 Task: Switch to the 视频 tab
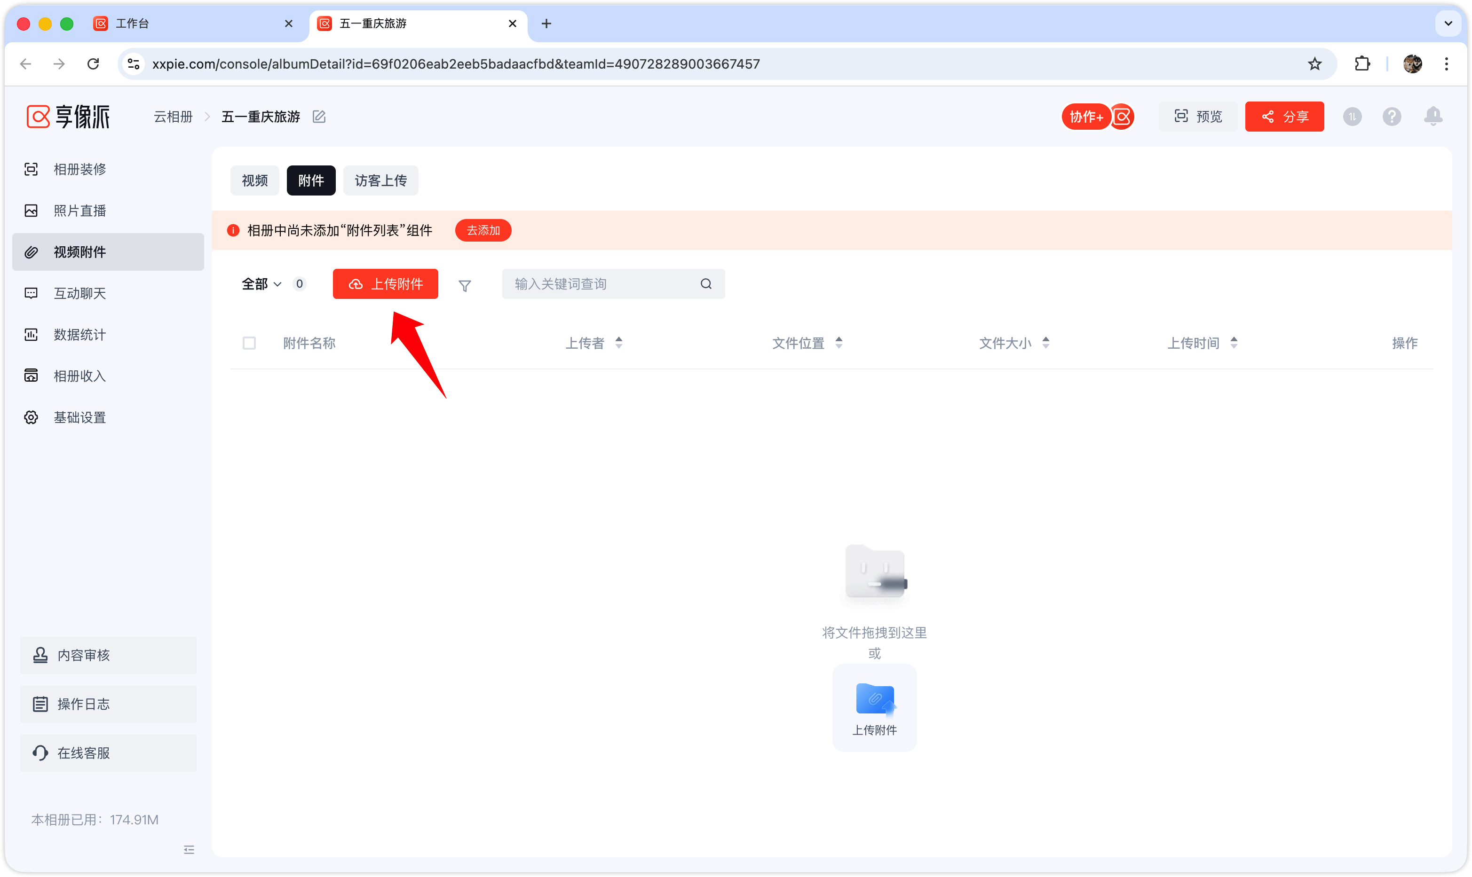click(255, 180)
